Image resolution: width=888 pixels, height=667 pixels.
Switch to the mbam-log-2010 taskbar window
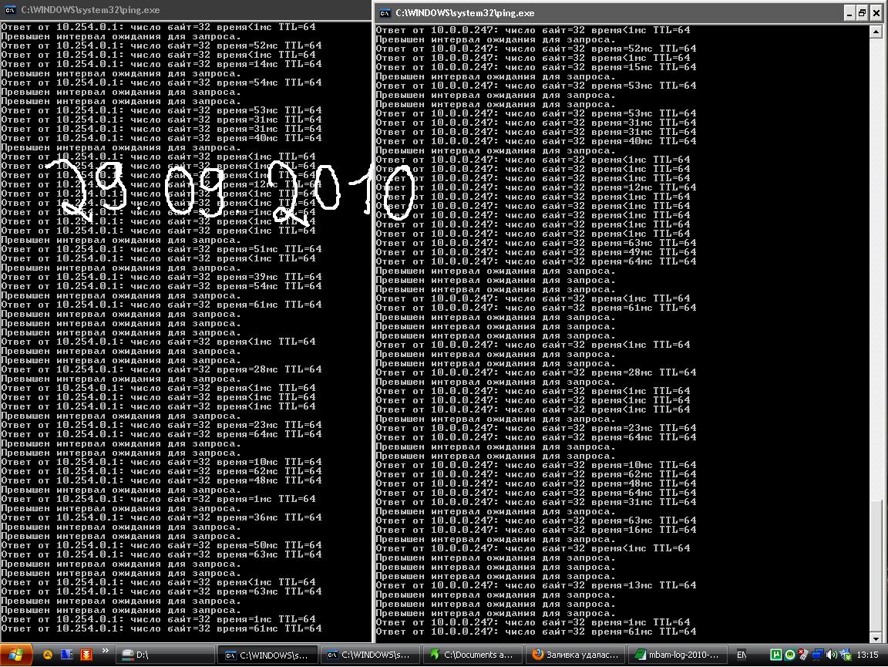678,655
